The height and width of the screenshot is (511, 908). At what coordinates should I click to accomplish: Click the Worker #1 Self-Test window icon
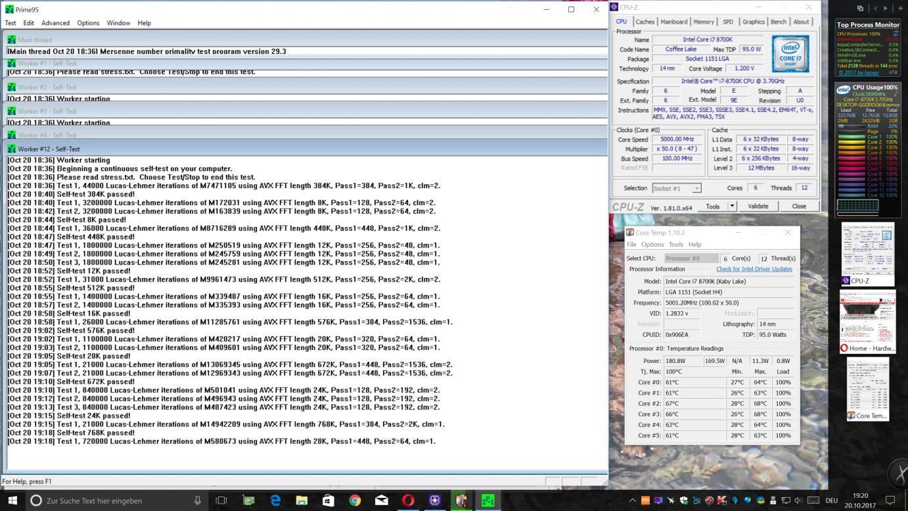(11, 64)
